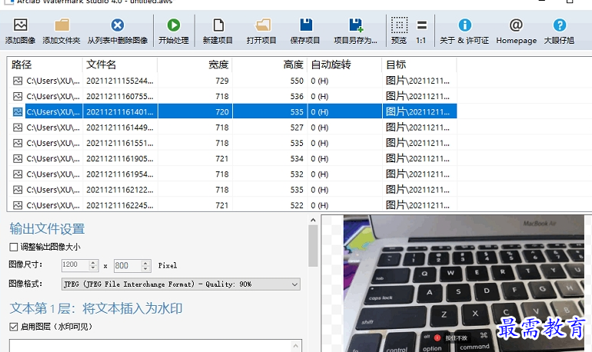The height and width of the screenshot is (352, 592).
Task: Choose 项目另存为 (save project as) icon
Action: point(356,25)
